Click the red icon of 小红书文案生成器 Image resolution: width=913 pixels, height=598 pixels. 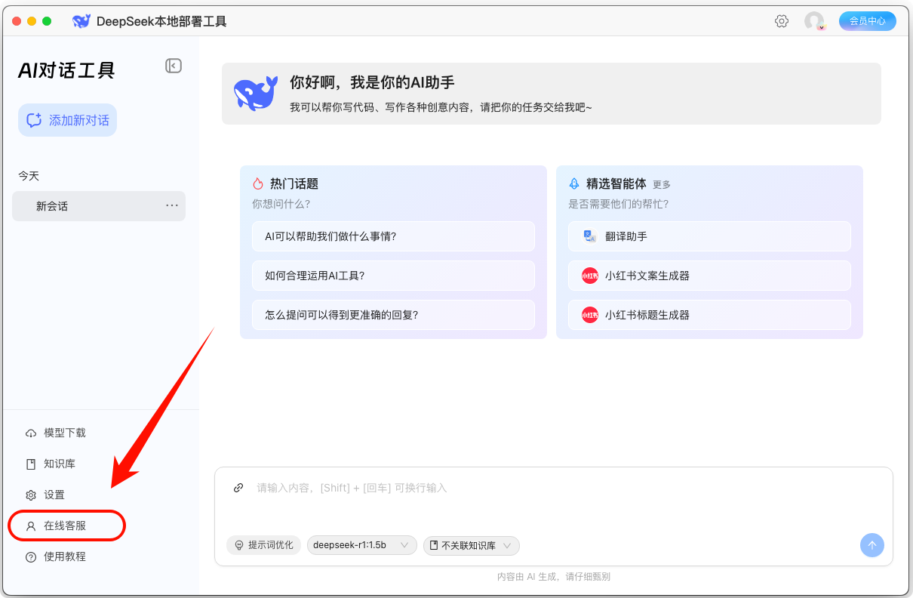[590, 276]
